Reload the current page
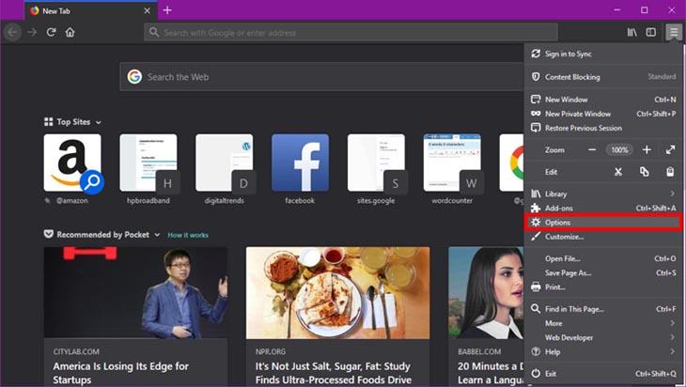This screenshot has height=387, width=686. click(x=51, y=32)
